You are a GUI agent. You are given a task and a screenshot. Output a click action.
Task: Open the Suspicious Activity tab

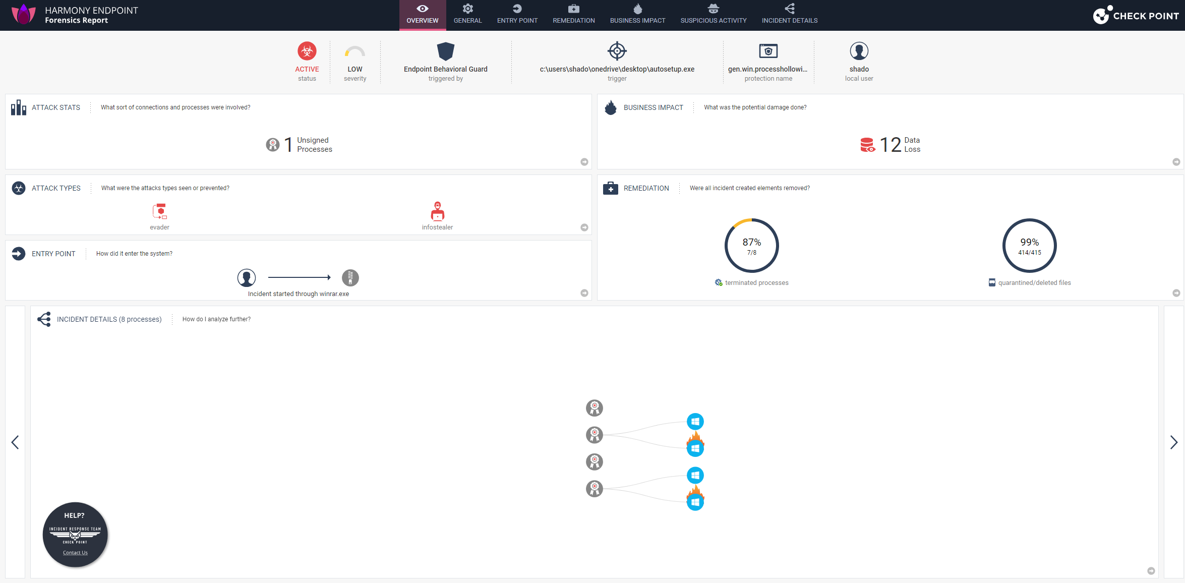click(713, 15)
